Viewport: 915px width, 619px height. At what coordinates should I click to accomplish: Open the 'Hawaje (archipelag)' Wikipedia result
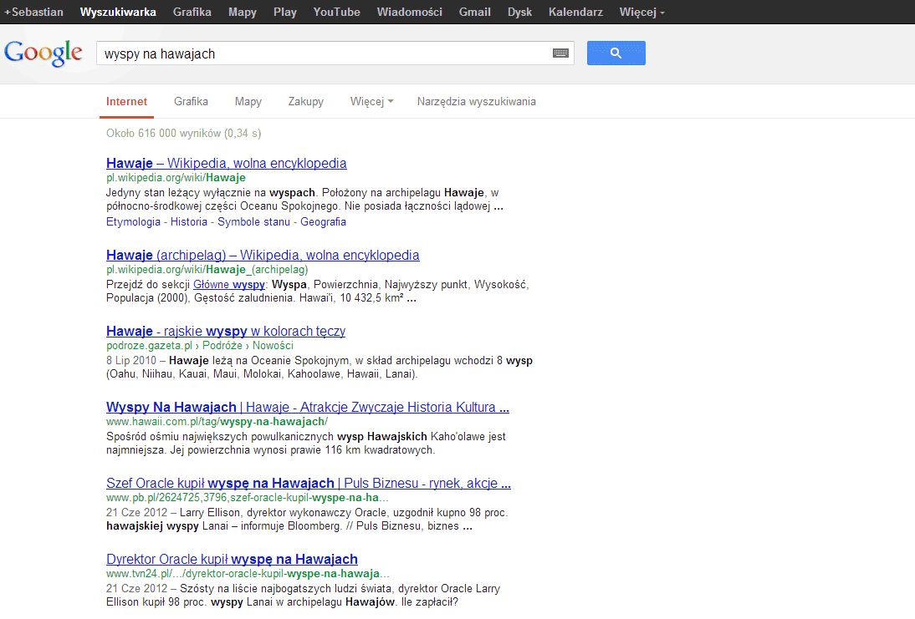[x=263, y=256]
